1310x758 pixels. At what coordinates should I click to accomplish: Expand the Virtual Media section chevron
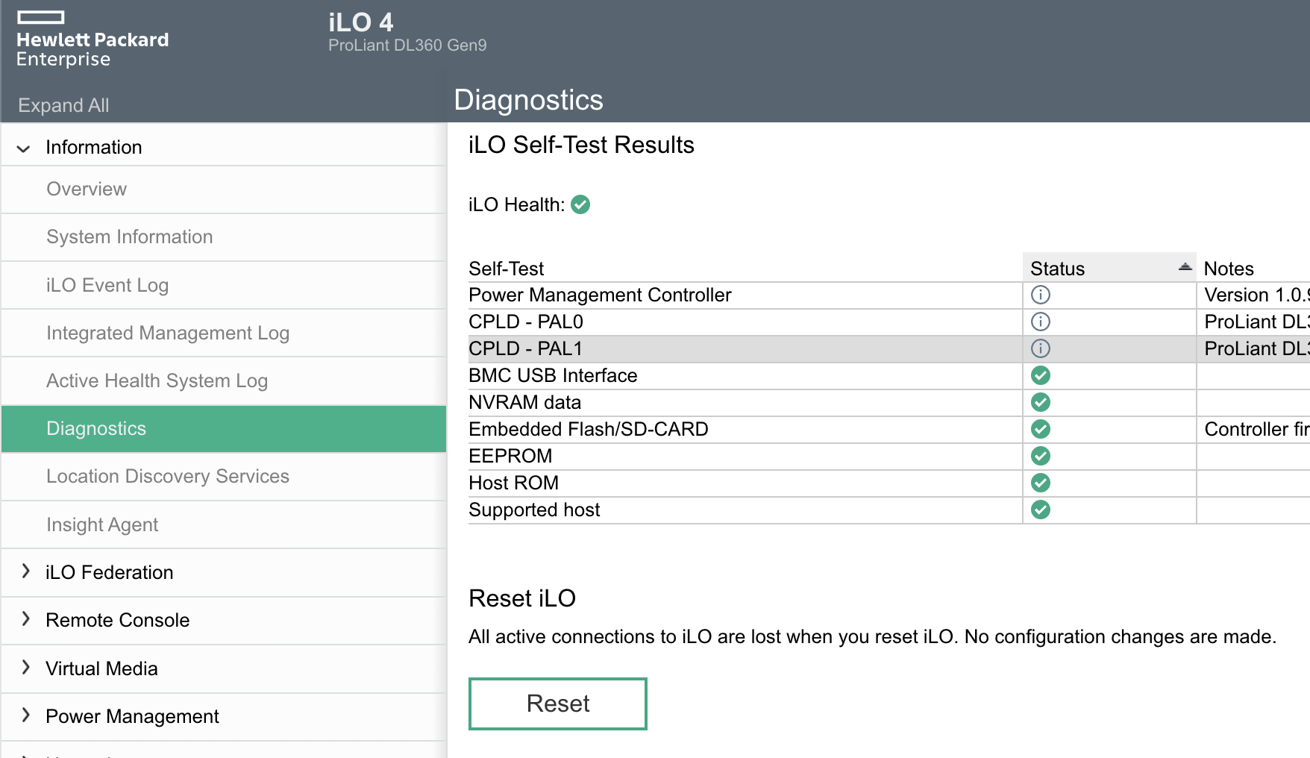pyautogui.click(x=26, y=668)
